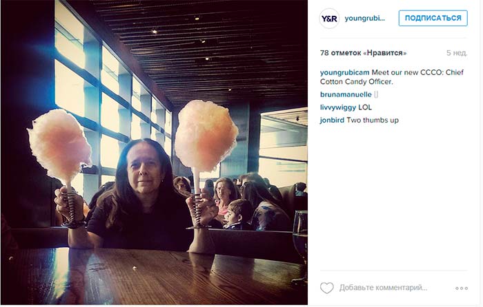
Task: Click the ПОДПИСАТЬСЯ follow button
Action: click(x=433, y=18)
